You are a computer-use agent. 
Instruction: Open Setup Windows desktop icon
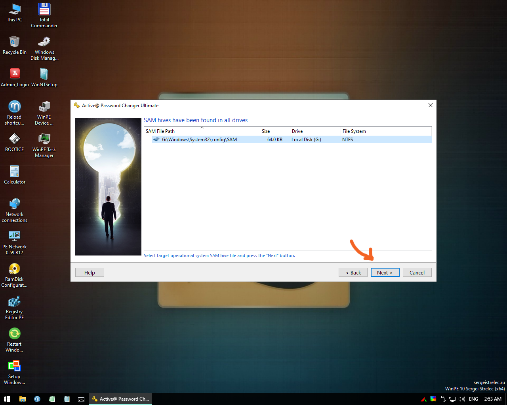[15, 372]
